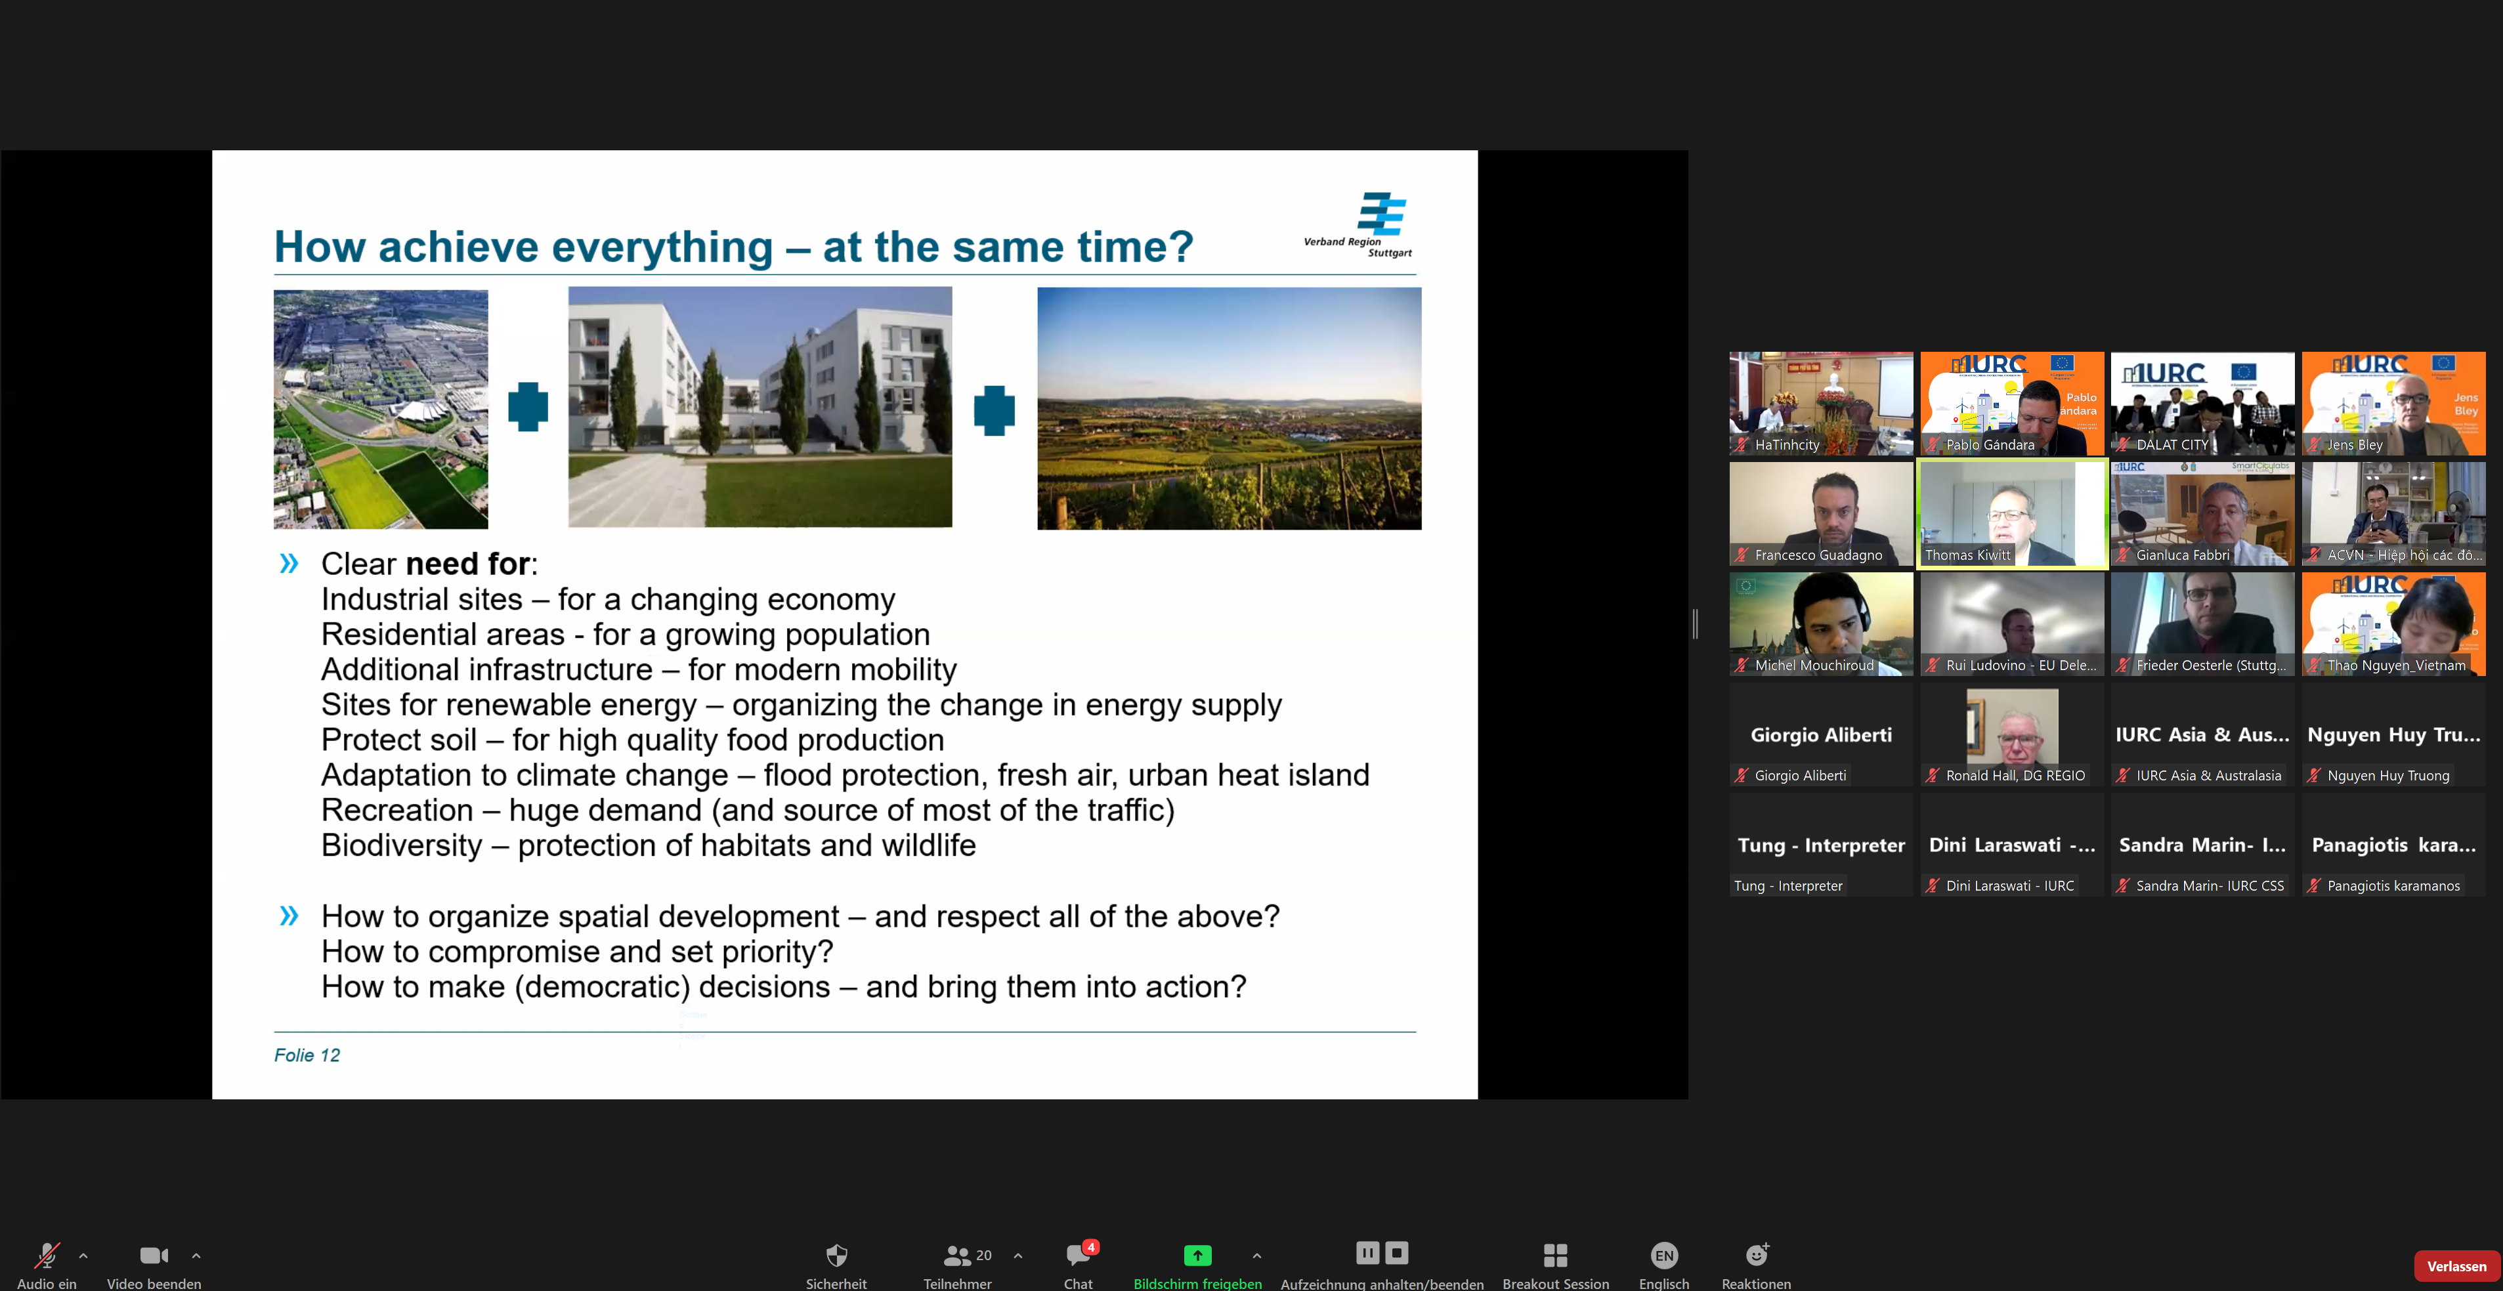Expand arrow next to Teilnehmer count
Screen dimensions: 2503x1291
tap(1017, 1255)
